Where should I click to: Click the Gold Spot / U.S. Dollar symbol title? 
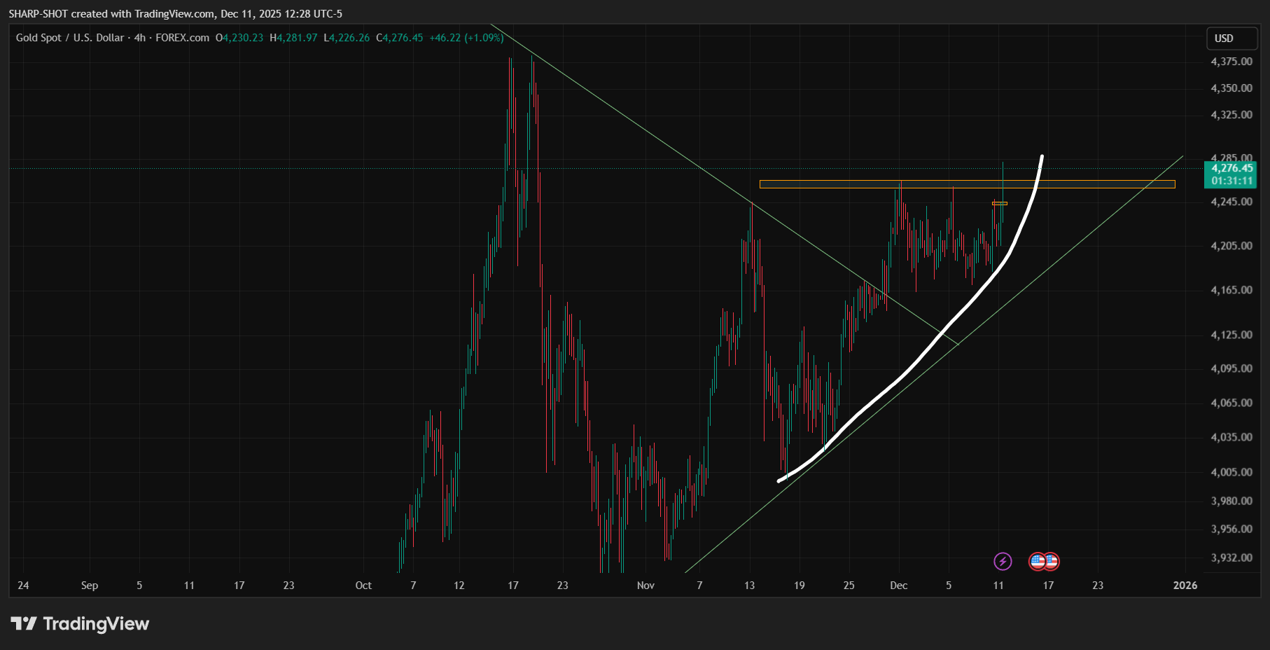click(70, 38)
